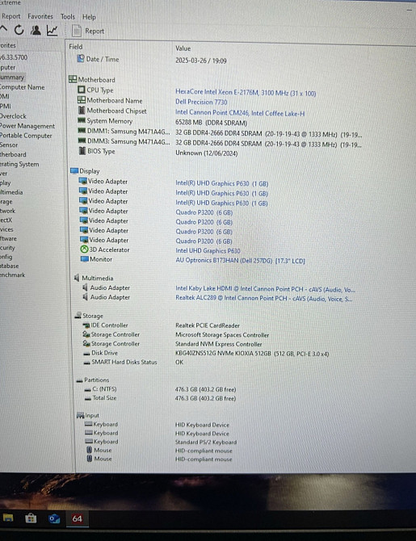The image size is (416, 541).
Task: Click the Refresh toolbar icon
Action: [x=19, y=31]
